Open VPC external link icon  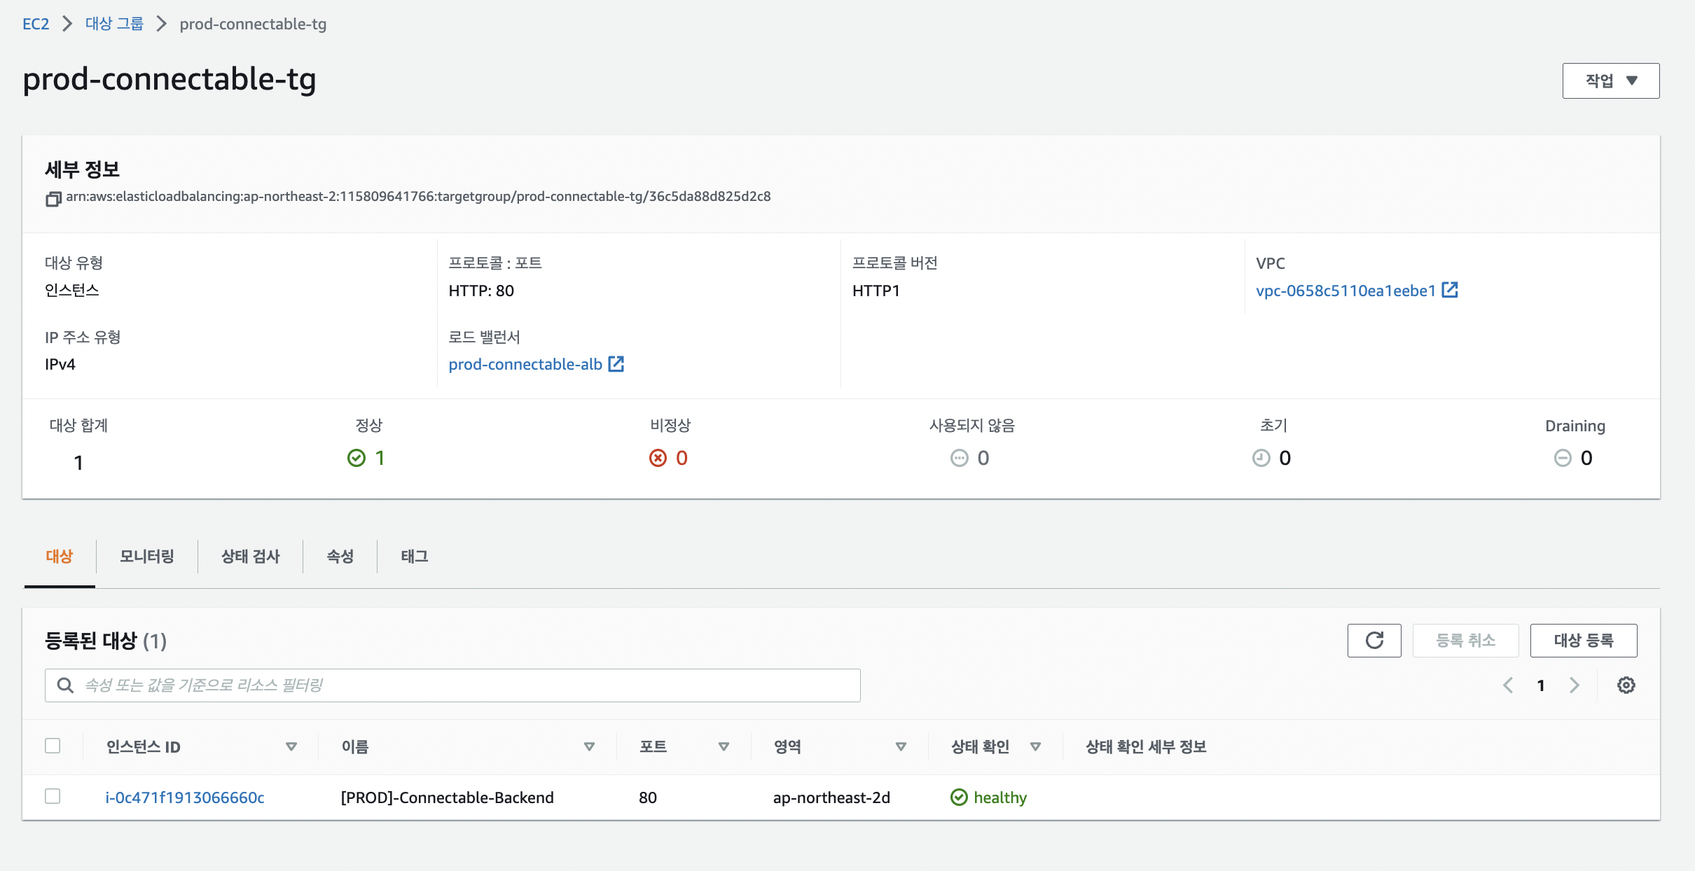pos(1450,290)
